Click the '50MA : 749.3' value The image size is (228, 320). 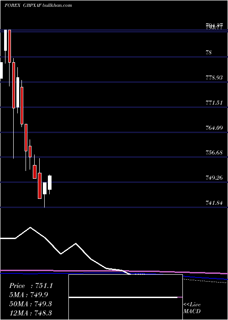pyautogui.click(x=31, y=304)
